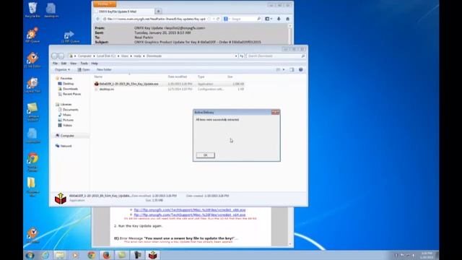462x260 pixels.
Task: Open the Google Chrome desktop shortcut
Action: click(x=32, y=162)
